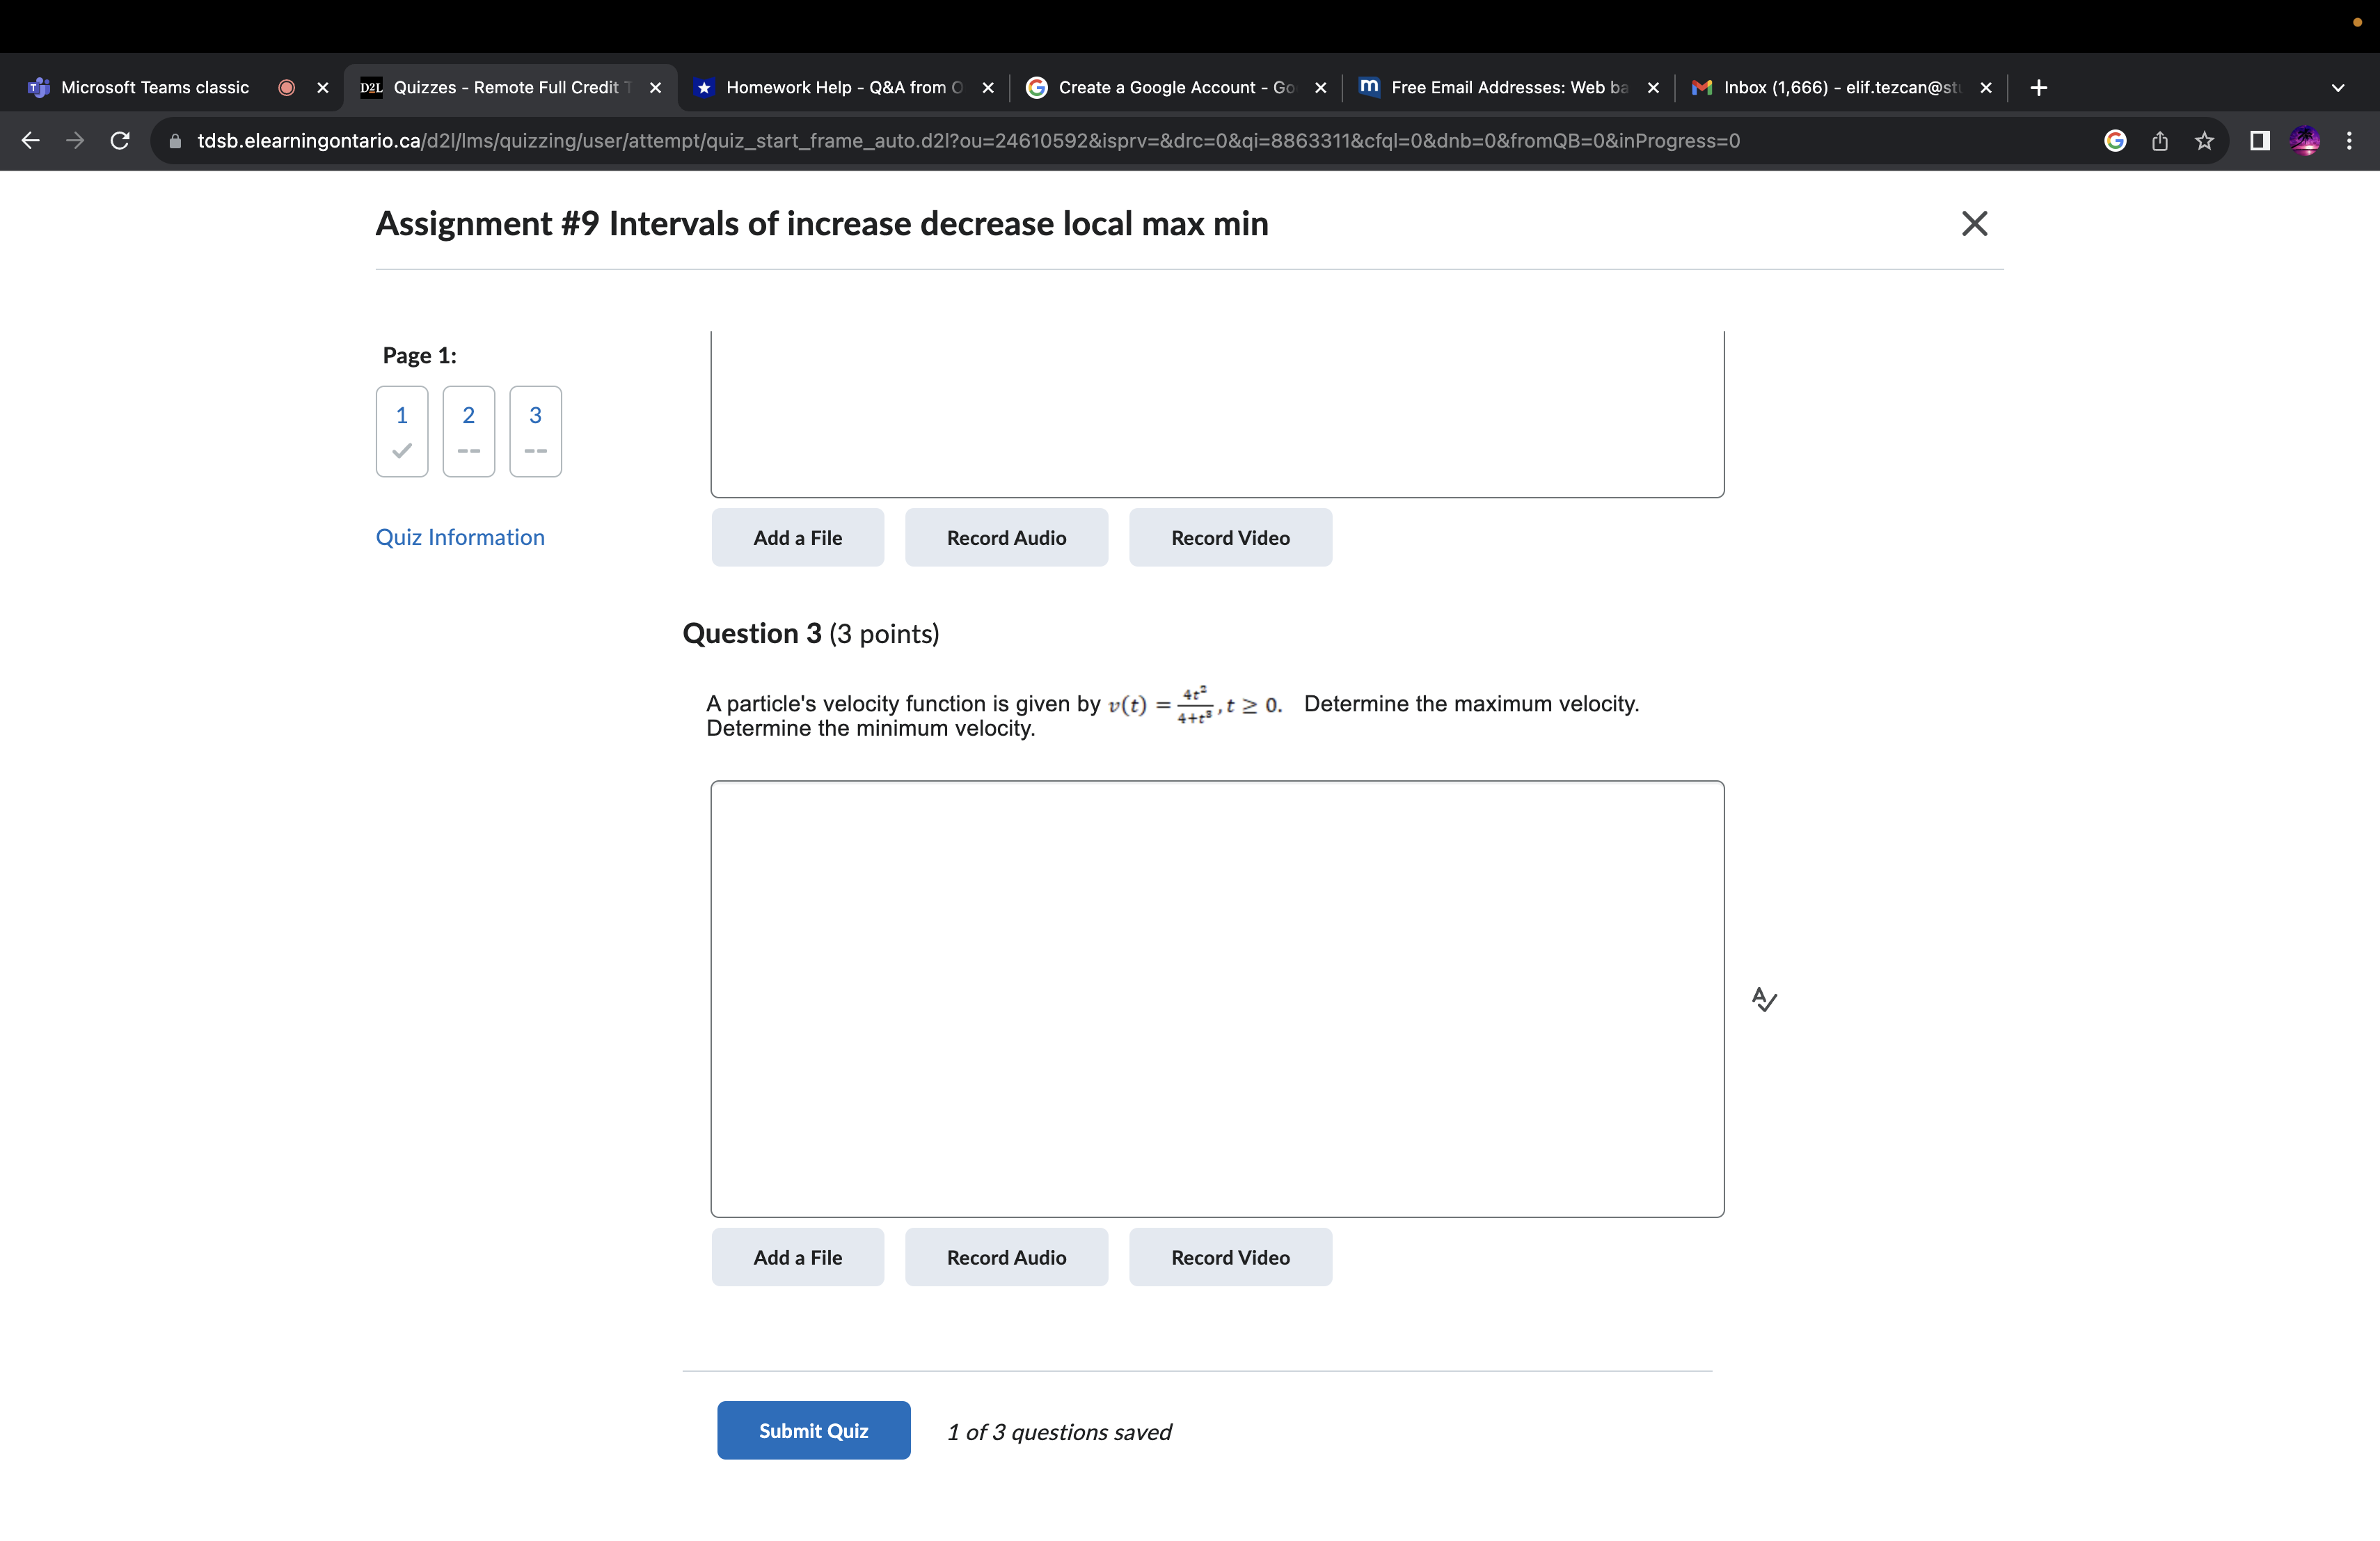Switch to the Microsoft Teams classic tab
The width and height of the screenshot is (2380, 1541).
(x=155, y=88)
